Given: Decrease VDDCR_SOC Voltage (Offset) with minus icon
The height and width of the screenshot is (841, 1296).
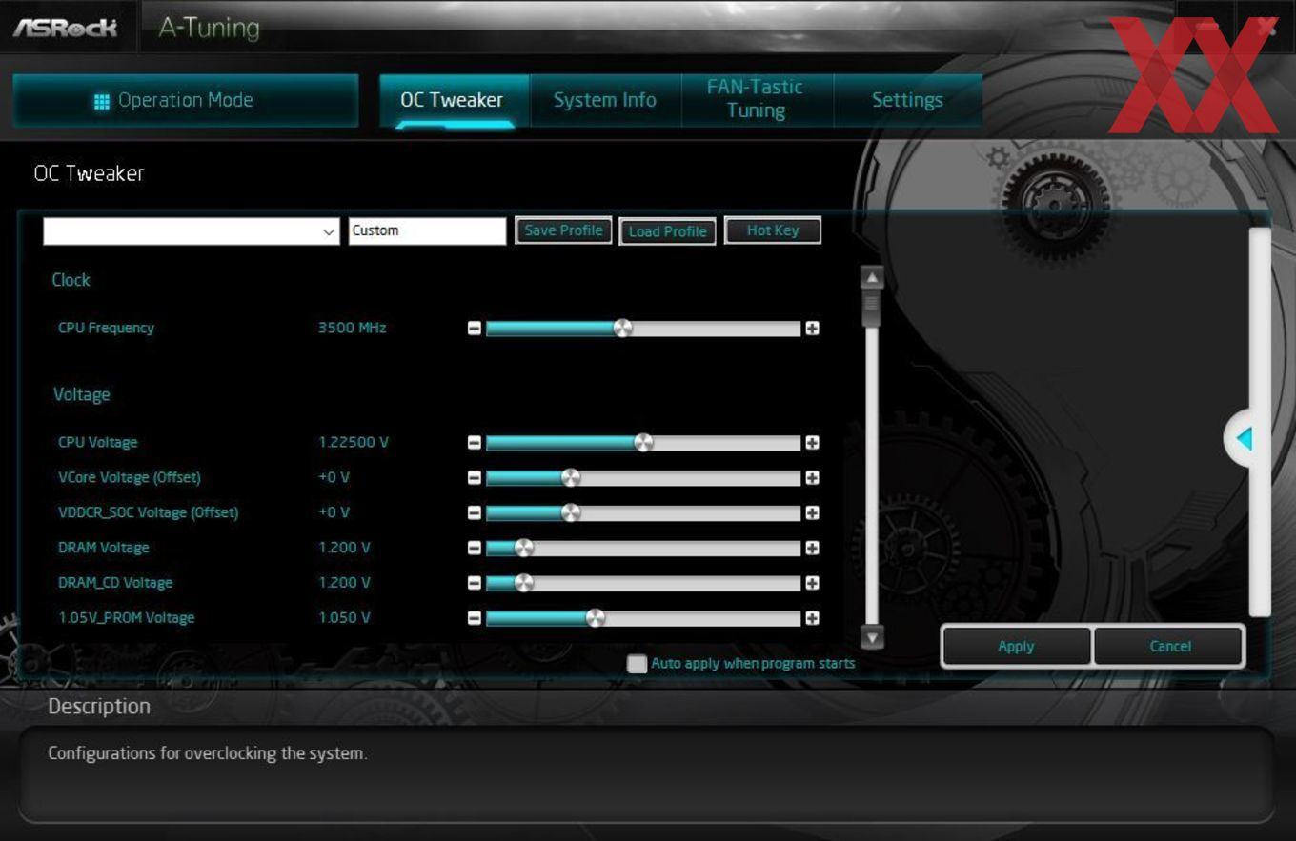Looking at the screenshot, I should tap(475, 513).
